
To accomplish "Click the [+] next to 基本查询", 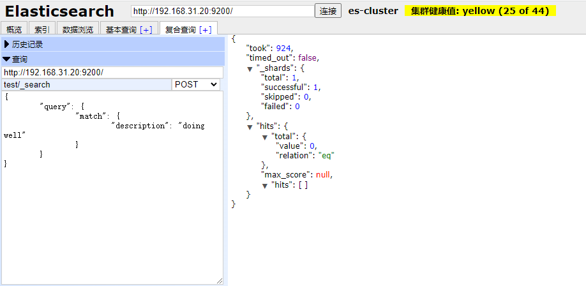I will tap(146, 29).
